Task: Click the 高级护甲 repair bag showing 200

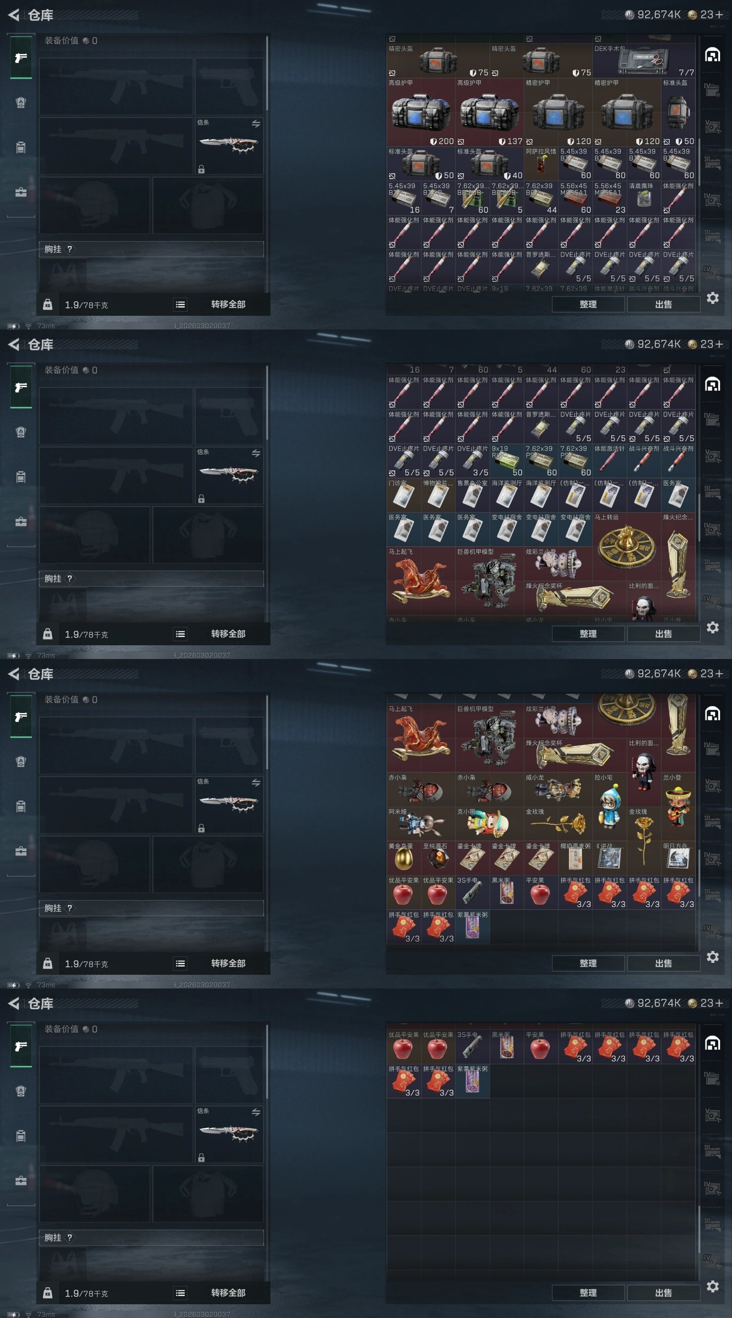Action: [x=421, y=112]
